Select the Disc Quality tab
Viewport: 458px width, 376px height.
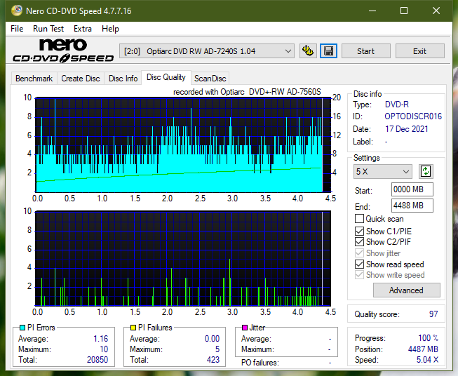tap(166, 77)
